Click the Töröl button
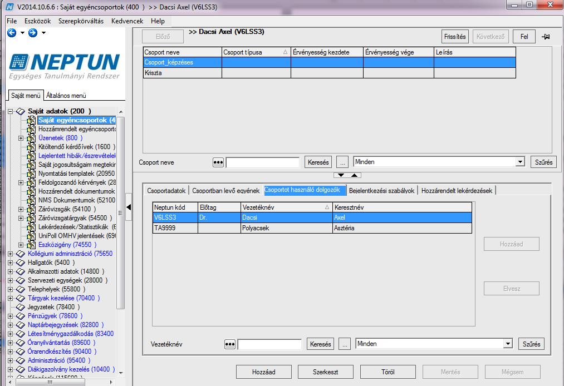The width and height of the screenshot is (564, 386). point(388,372)
